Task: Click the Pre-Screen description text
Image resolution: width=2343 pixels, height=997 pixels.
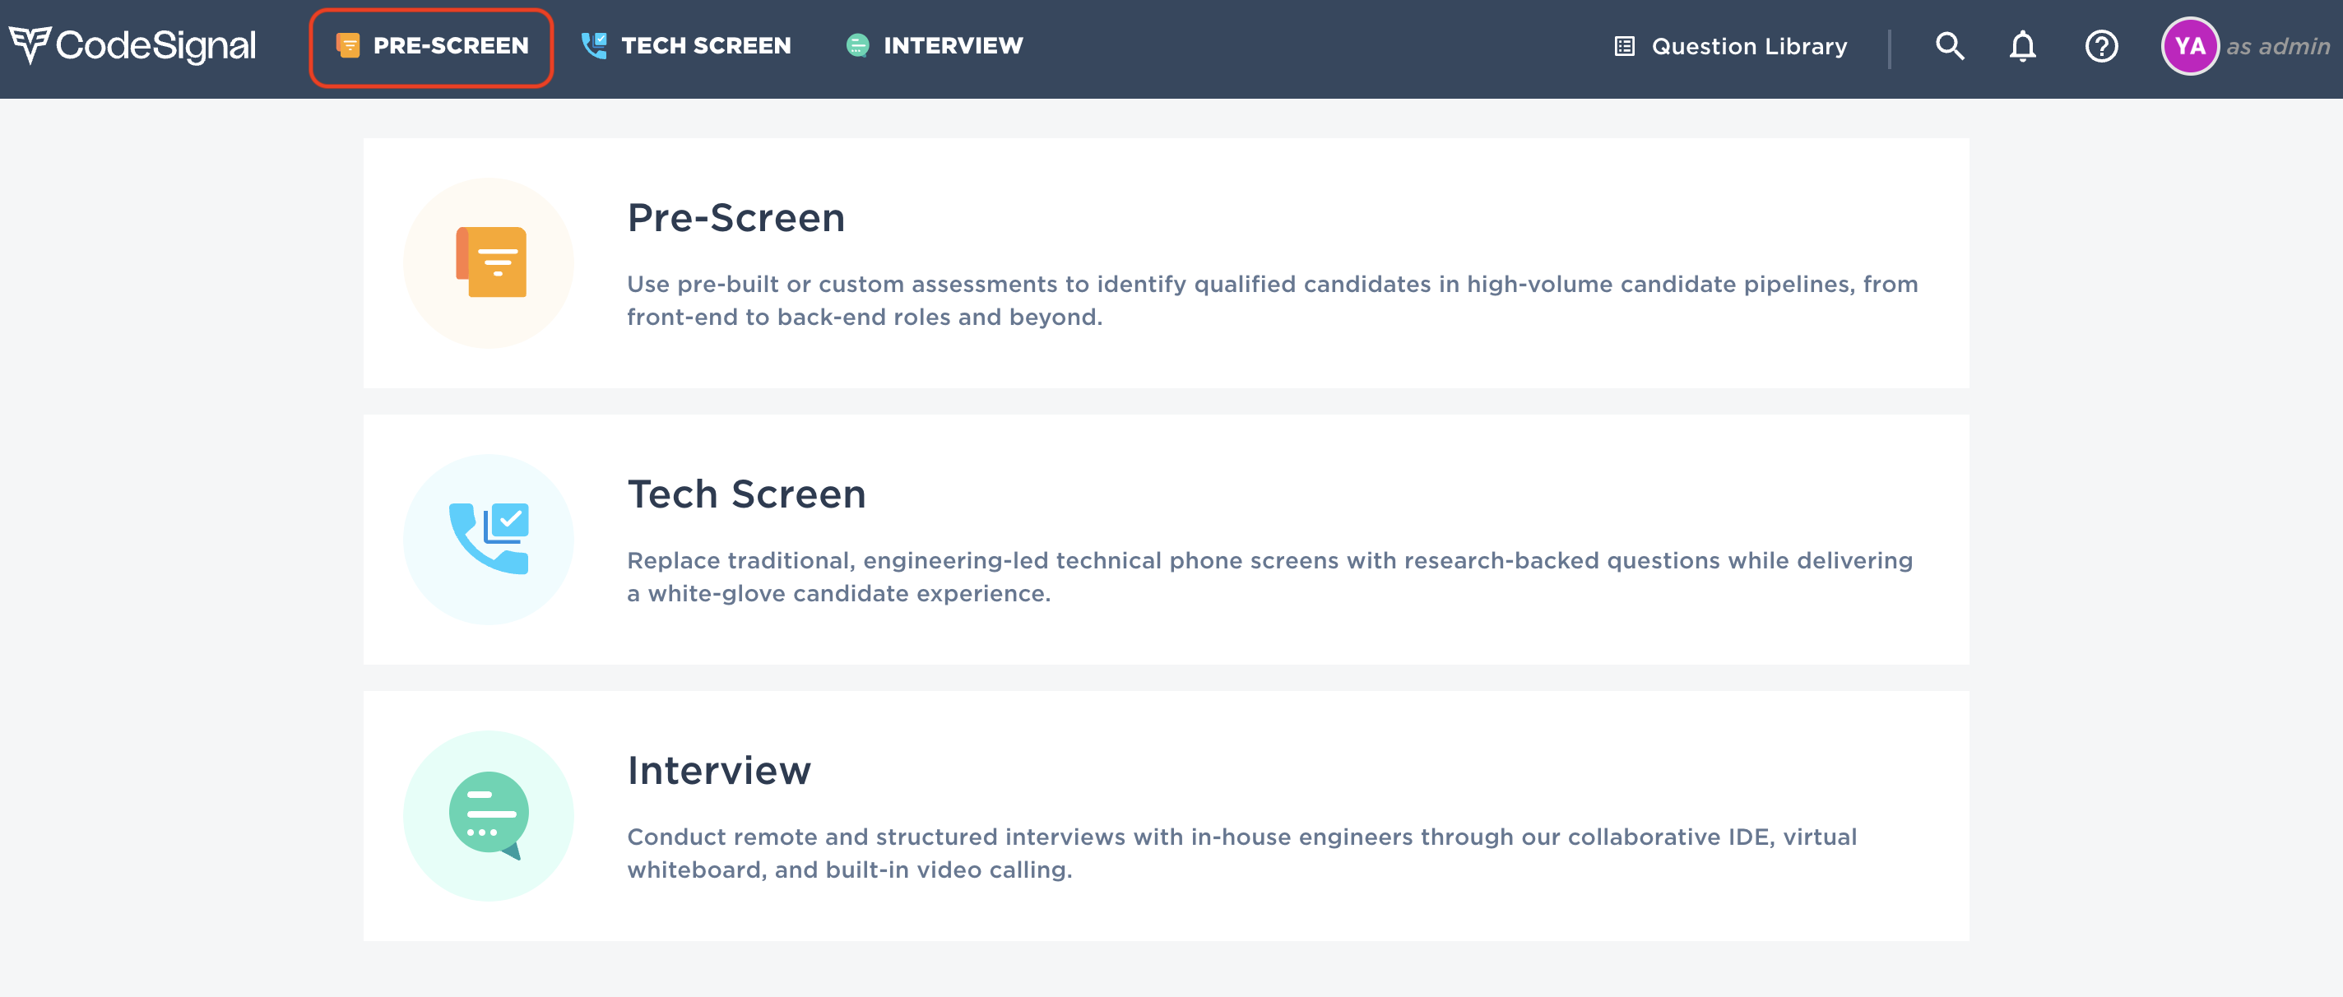Action: [1273, 300]
